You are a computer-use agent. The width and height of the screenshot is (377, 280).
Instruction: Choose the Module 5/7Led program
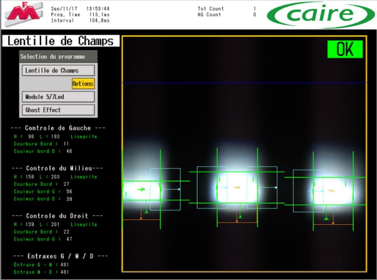pyautogui.click(x=58, y=97)
